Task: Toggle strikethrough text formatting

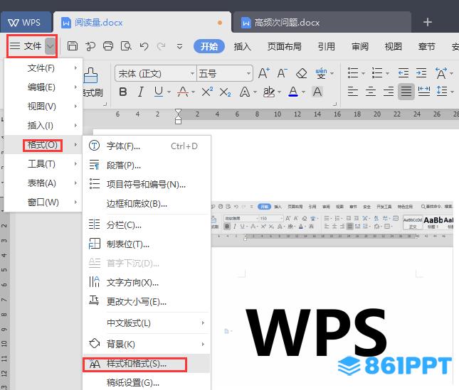Action: coord(183,92)
